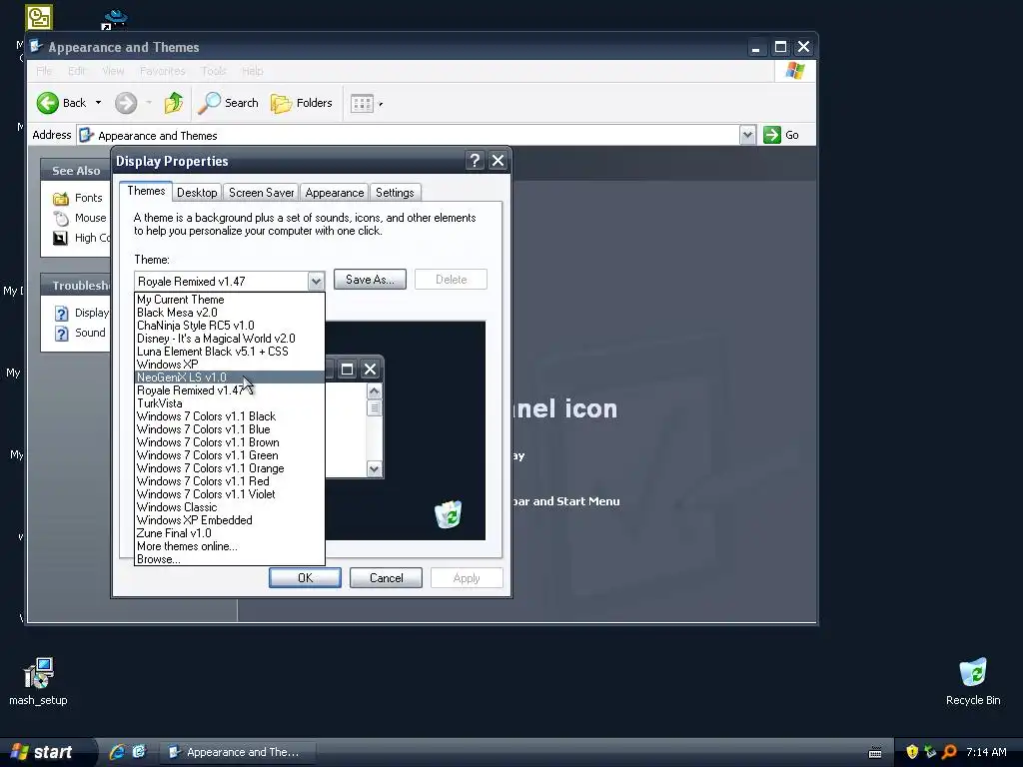Viewport: 1023px width, 767px height.
Task: Choose Browse... in theme list
Action: pyautogui.click(x=229, y=559)
